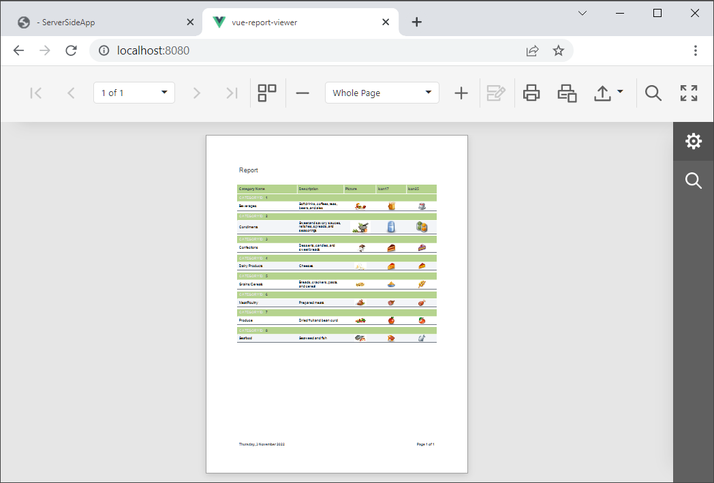Open the side panel search tab
This screenshot has height=483, width=714.
pyautogui.click(x=694, y=181)
